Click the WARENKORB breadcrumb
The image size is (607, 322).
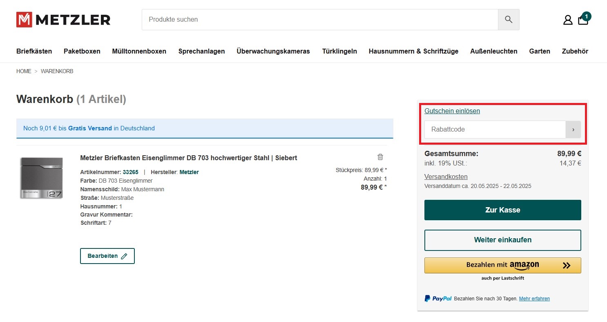point(57,71)
